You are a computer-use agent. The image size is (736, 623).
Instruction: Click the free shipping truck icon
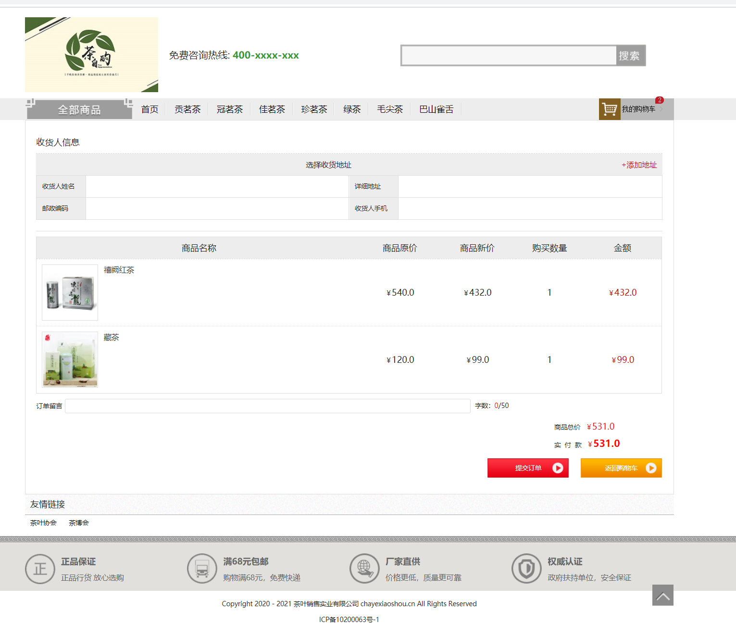pyautogui.click(x=202, y=569)
